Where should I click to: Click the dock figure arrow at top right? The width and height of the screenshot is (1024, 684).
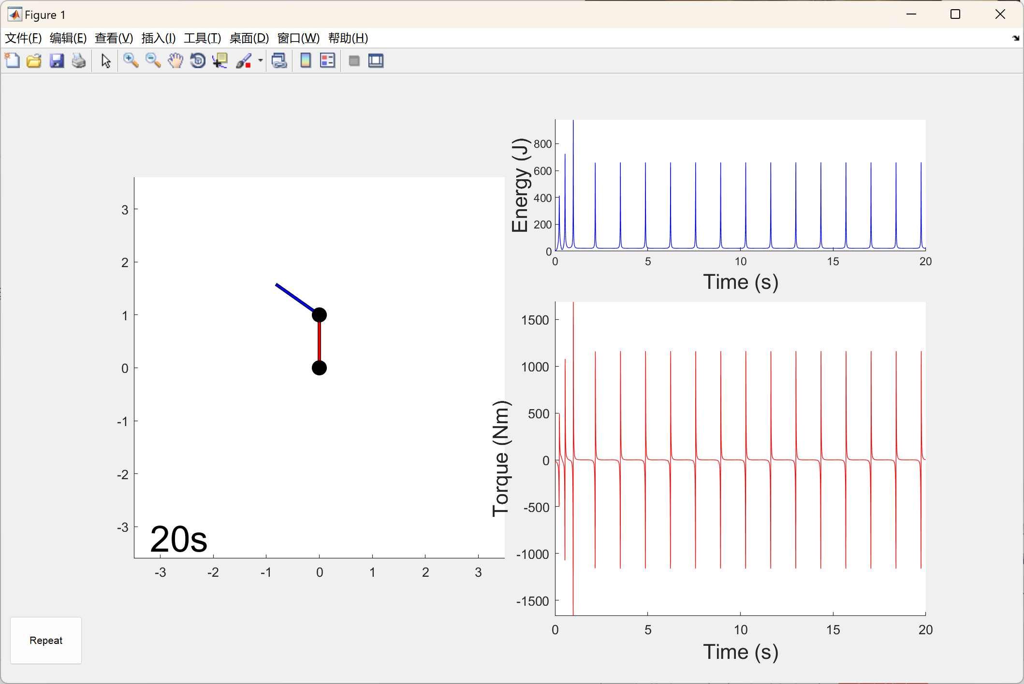tap(1015, 38)
